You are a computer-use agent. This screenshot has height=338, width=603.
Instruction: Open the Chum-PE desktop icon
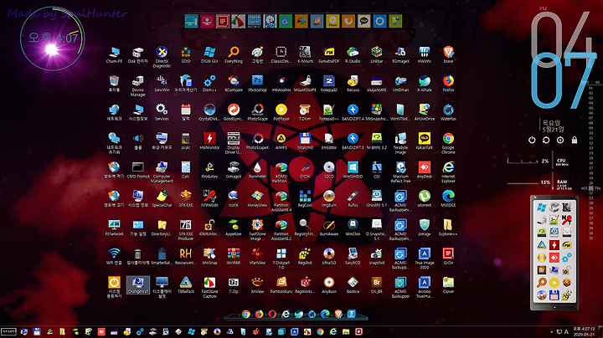(114, 54)
